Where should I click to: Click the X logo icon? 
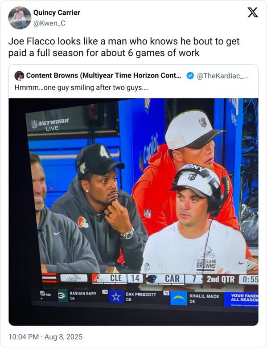[253, 12]
